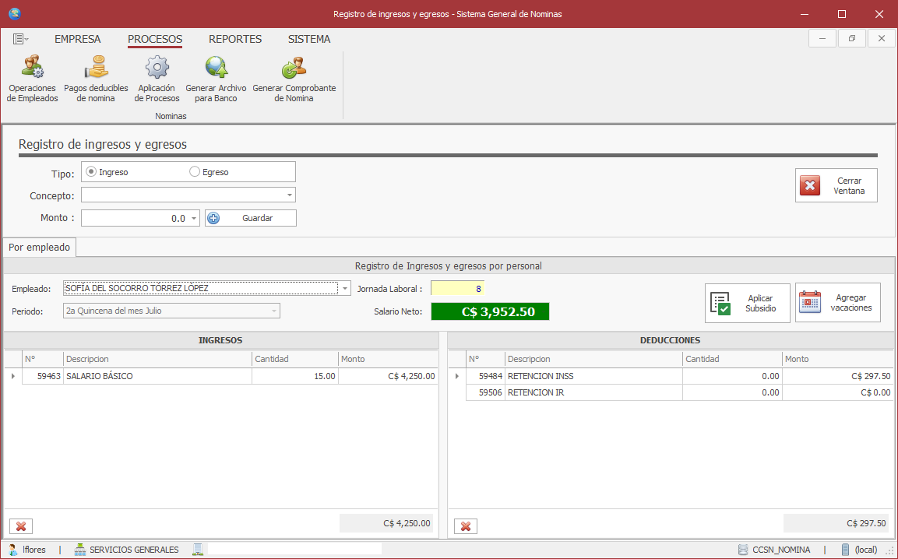Delete selected row under DEDUCCIONES with red X
The image size is (898, 559).
(x=466, y=526)
